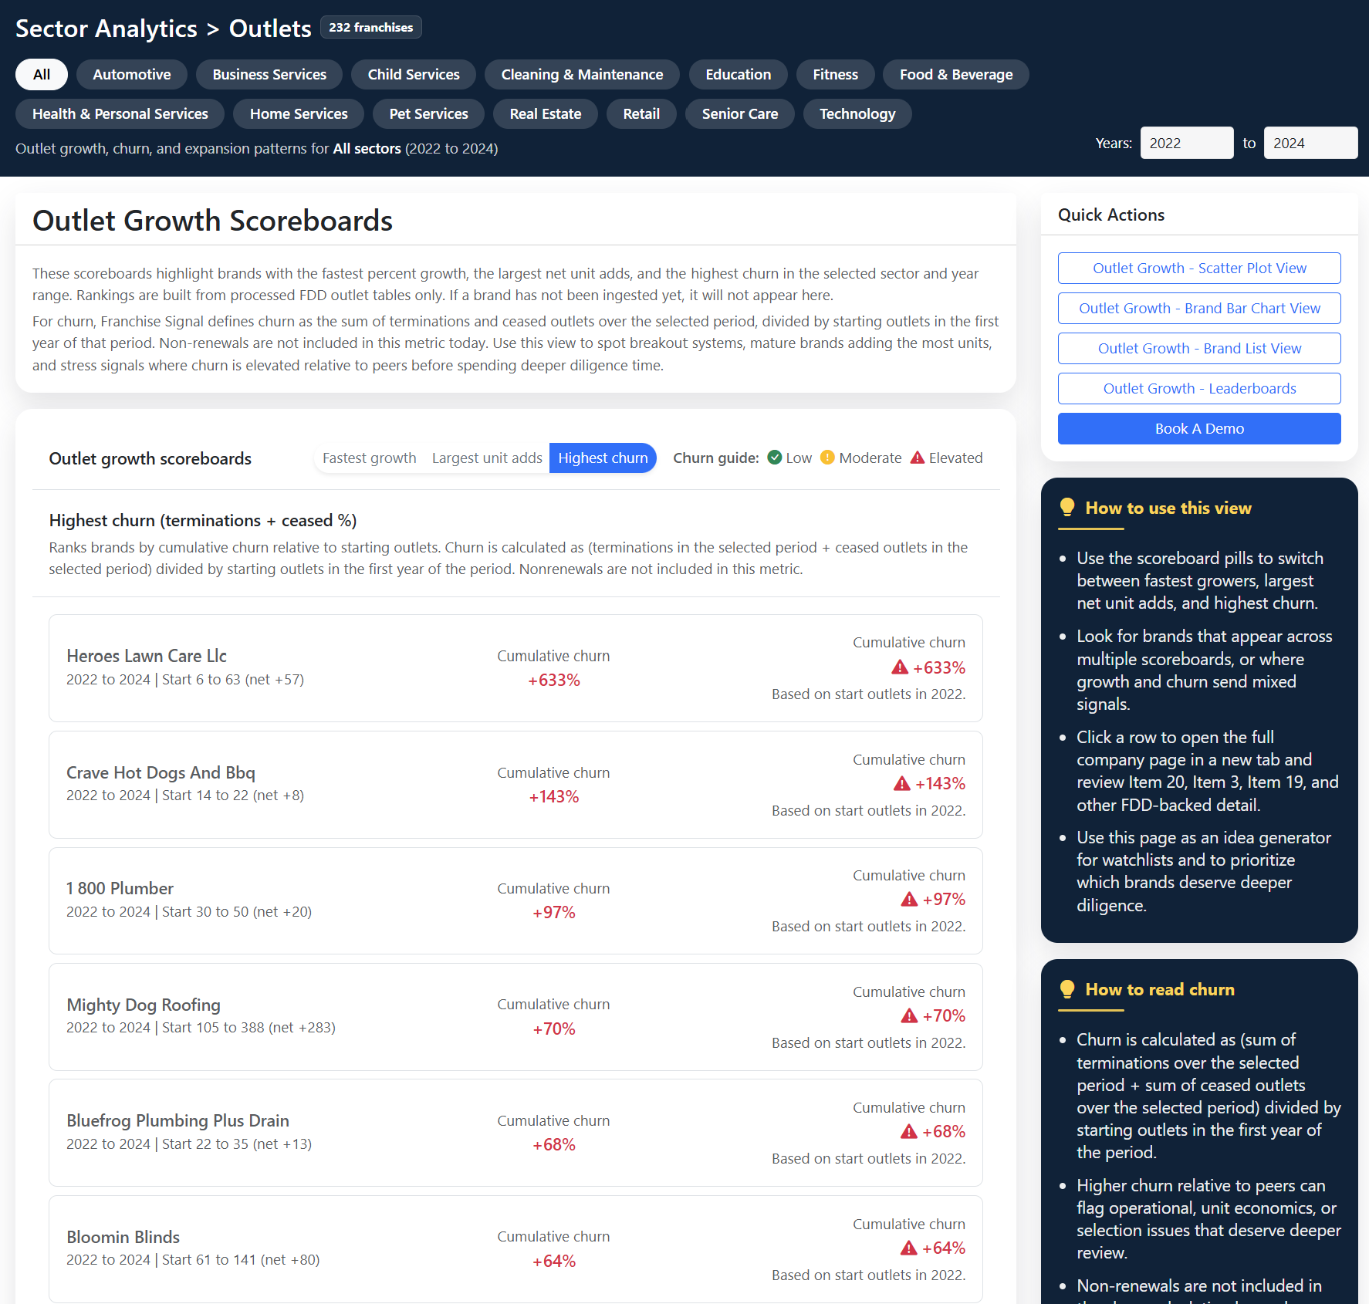The height and width of the screenshot is (1304, 1369).
Task: Open the Bloomin Blinds row
Action: 515,1249
